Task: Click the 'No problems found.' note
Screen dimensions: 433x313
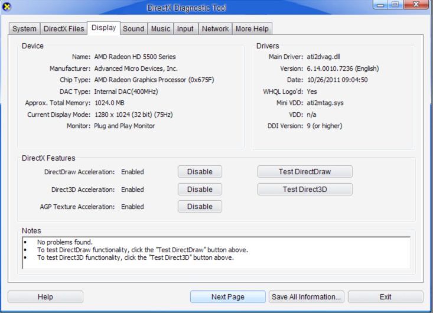Action: pyautogui.click(x=65, y=242)
